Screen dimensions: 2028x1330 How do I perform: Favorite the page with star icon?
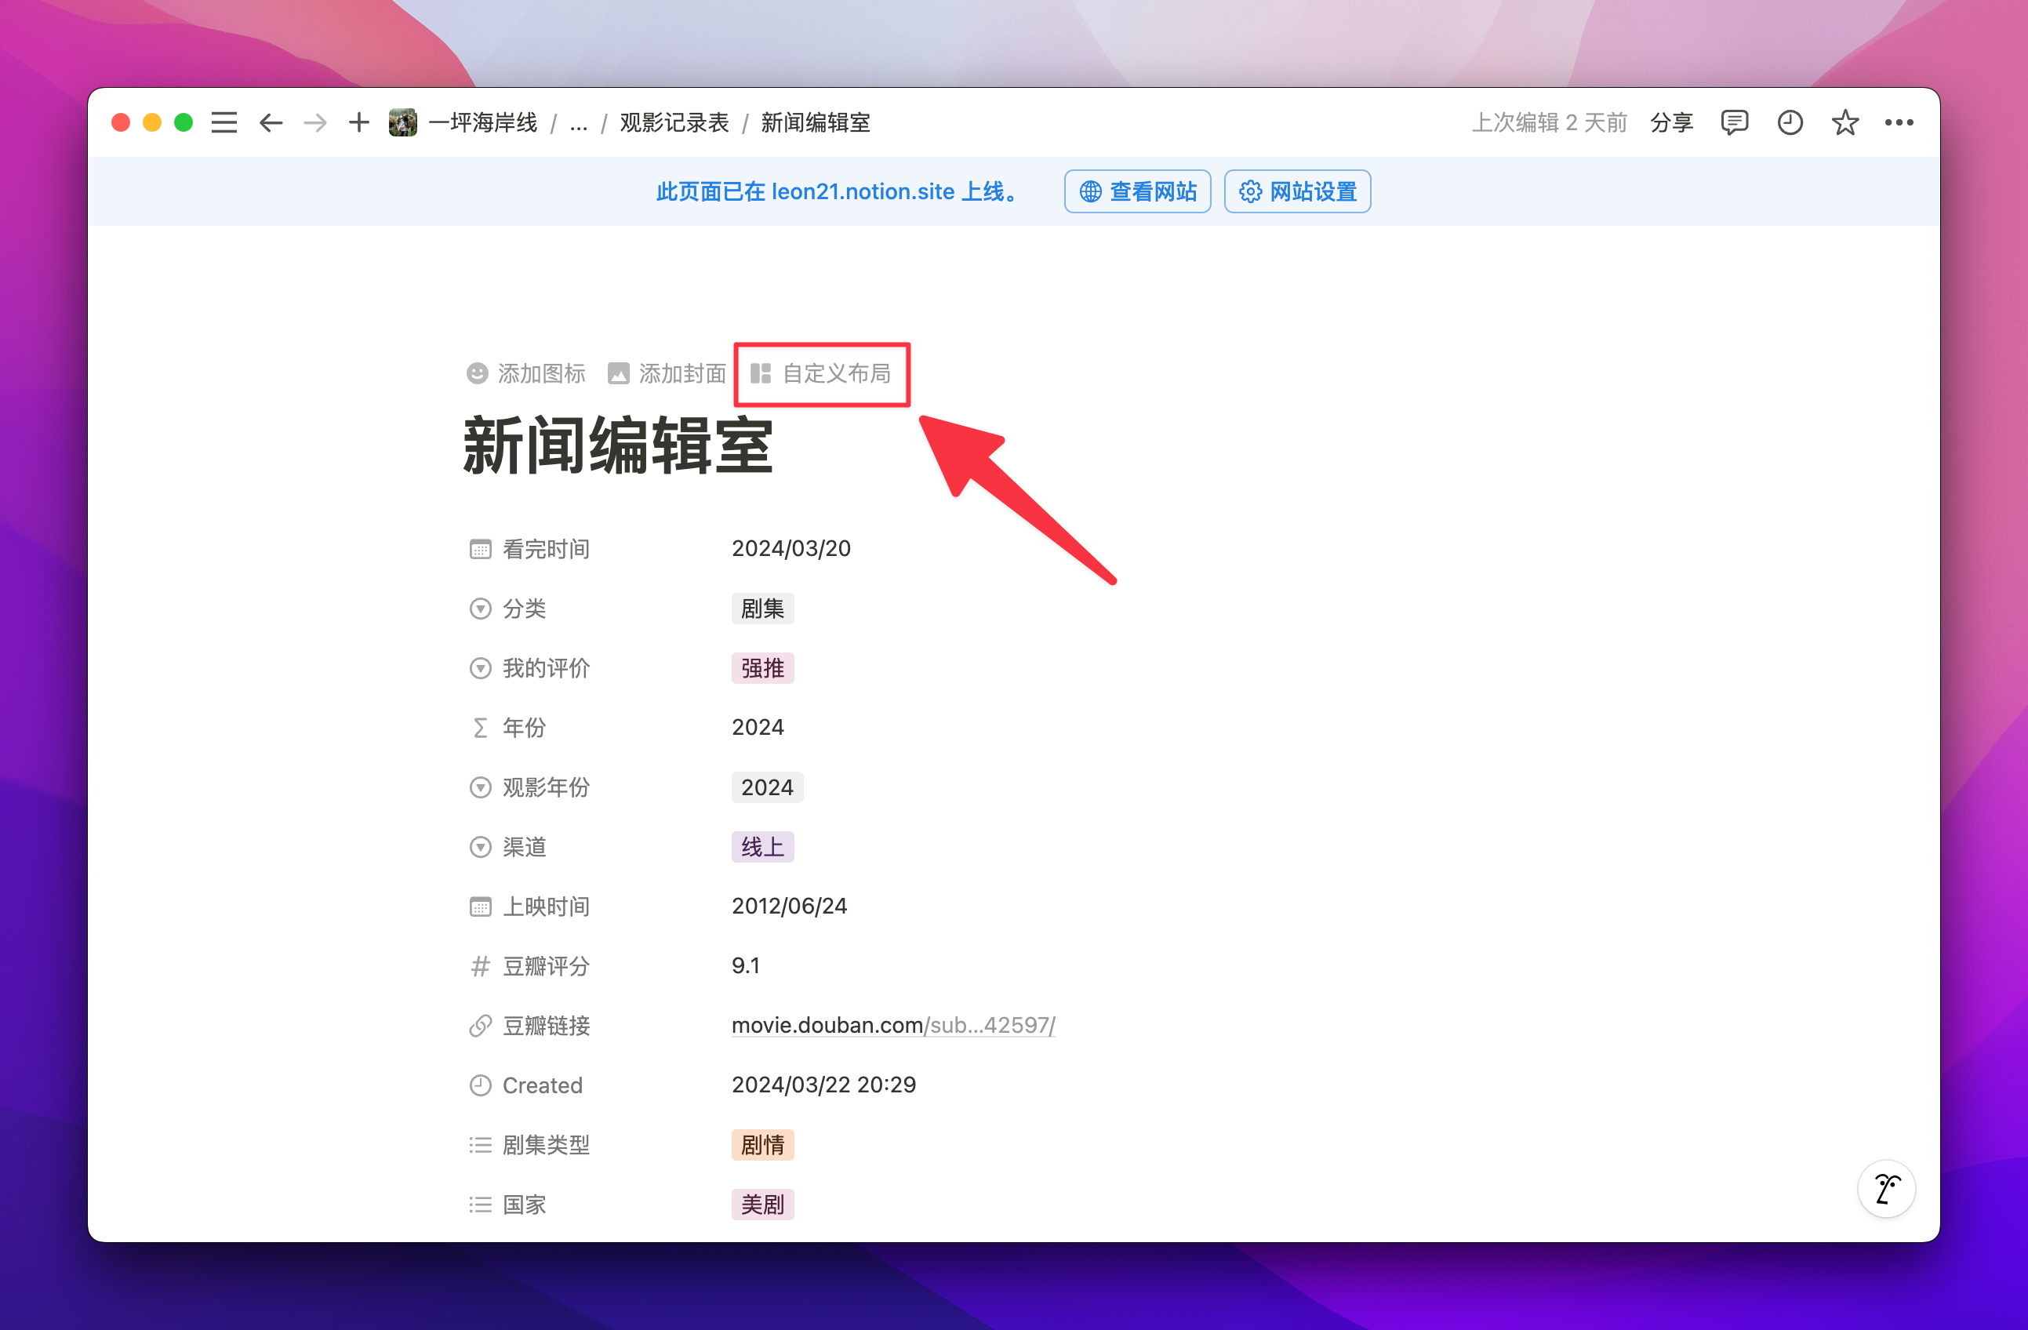(1844, 122)
